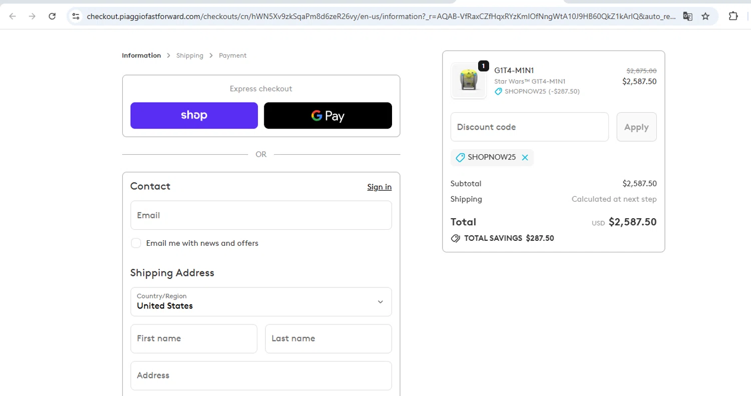Viewport: 751px width, 396px height.
Task: Go to the Payment breadcrumb step
Action: [x=233, y=56]
